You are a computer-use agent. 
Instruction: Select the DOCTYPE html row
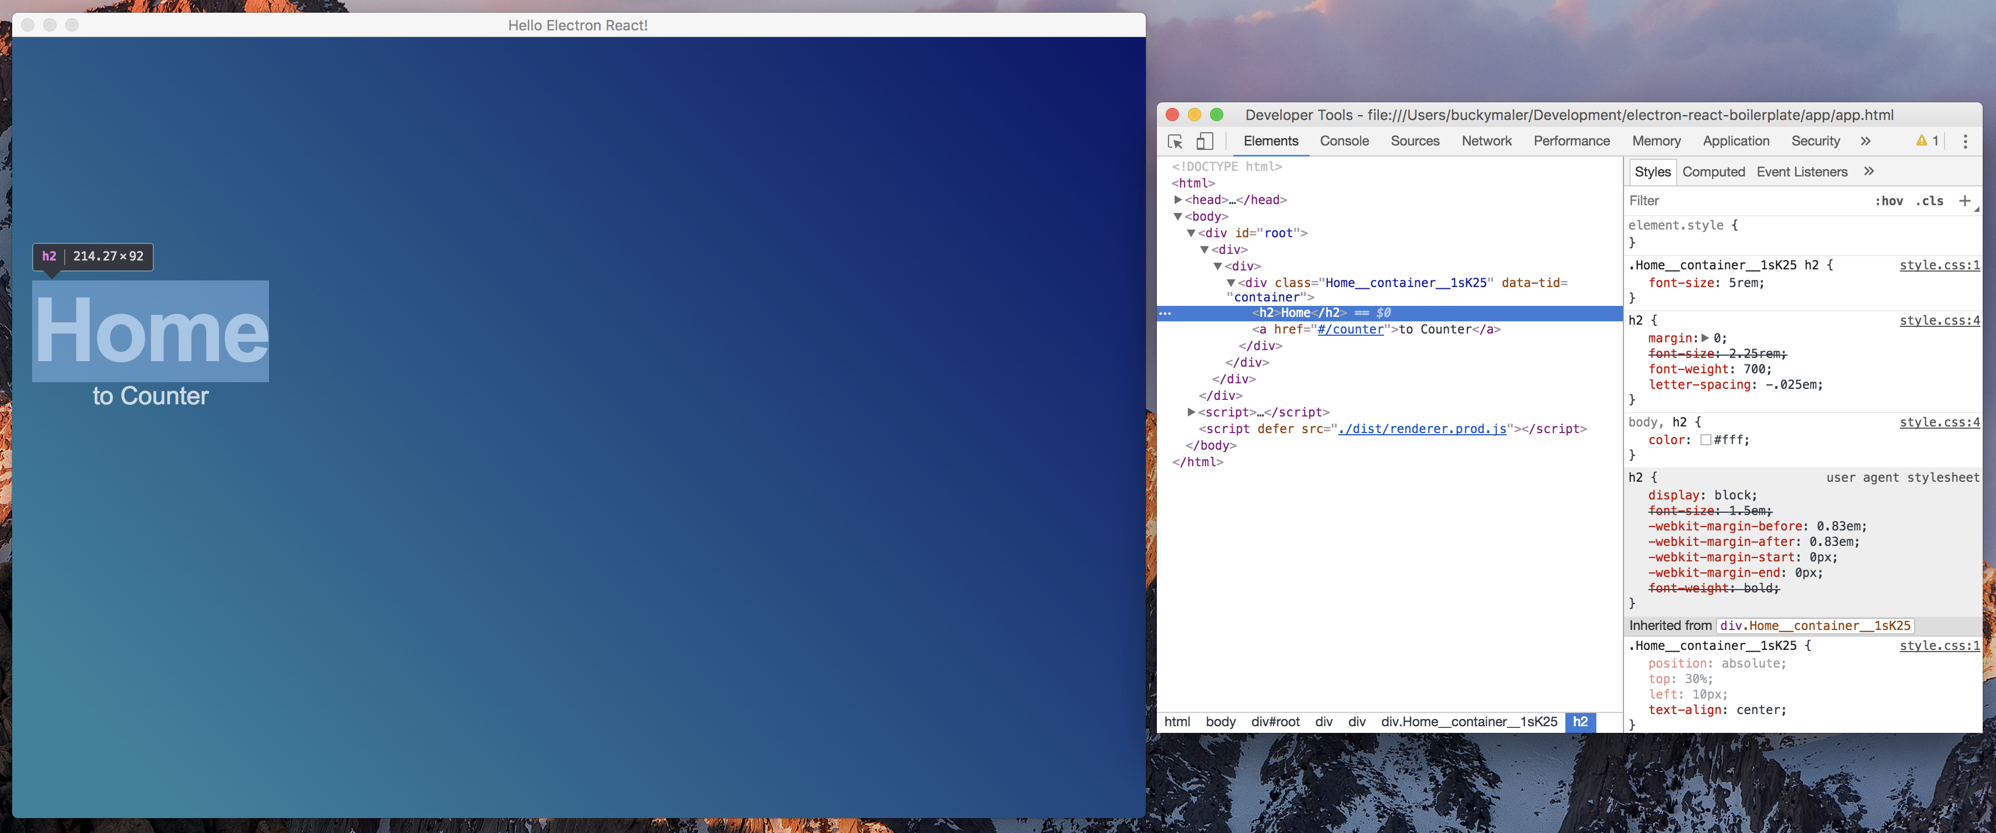click(1227, 166)
